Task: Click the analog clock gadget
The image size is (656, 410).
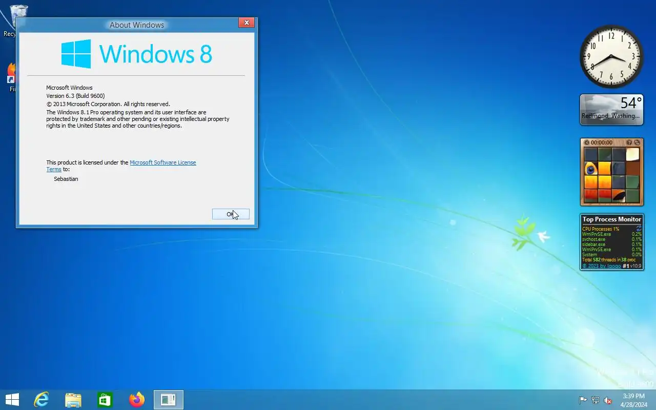Action: 611,56
